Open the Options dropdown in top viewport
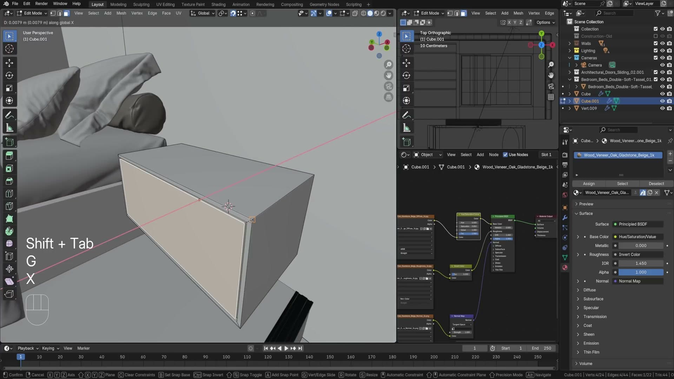The image size is (674, 379). [x=546, y=22]
